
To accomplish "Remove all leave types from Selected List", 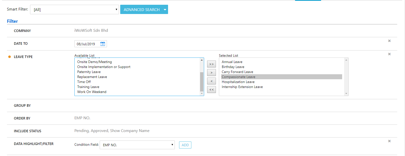I will click(211, 89).
